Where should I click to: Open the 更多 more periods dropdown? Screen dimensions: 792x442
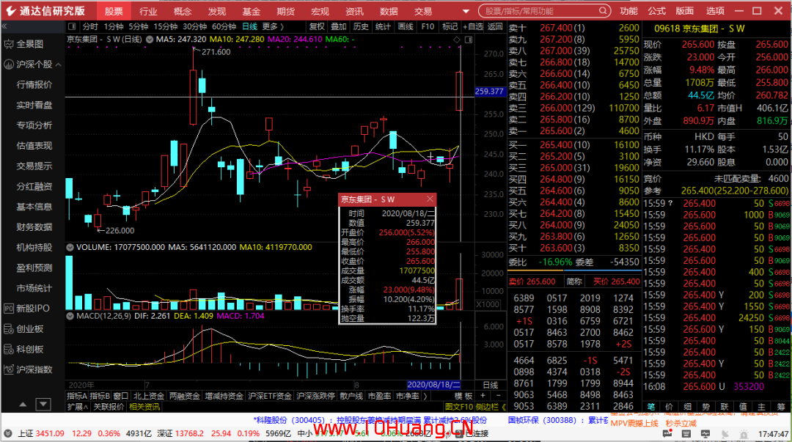tap(273, 26)
